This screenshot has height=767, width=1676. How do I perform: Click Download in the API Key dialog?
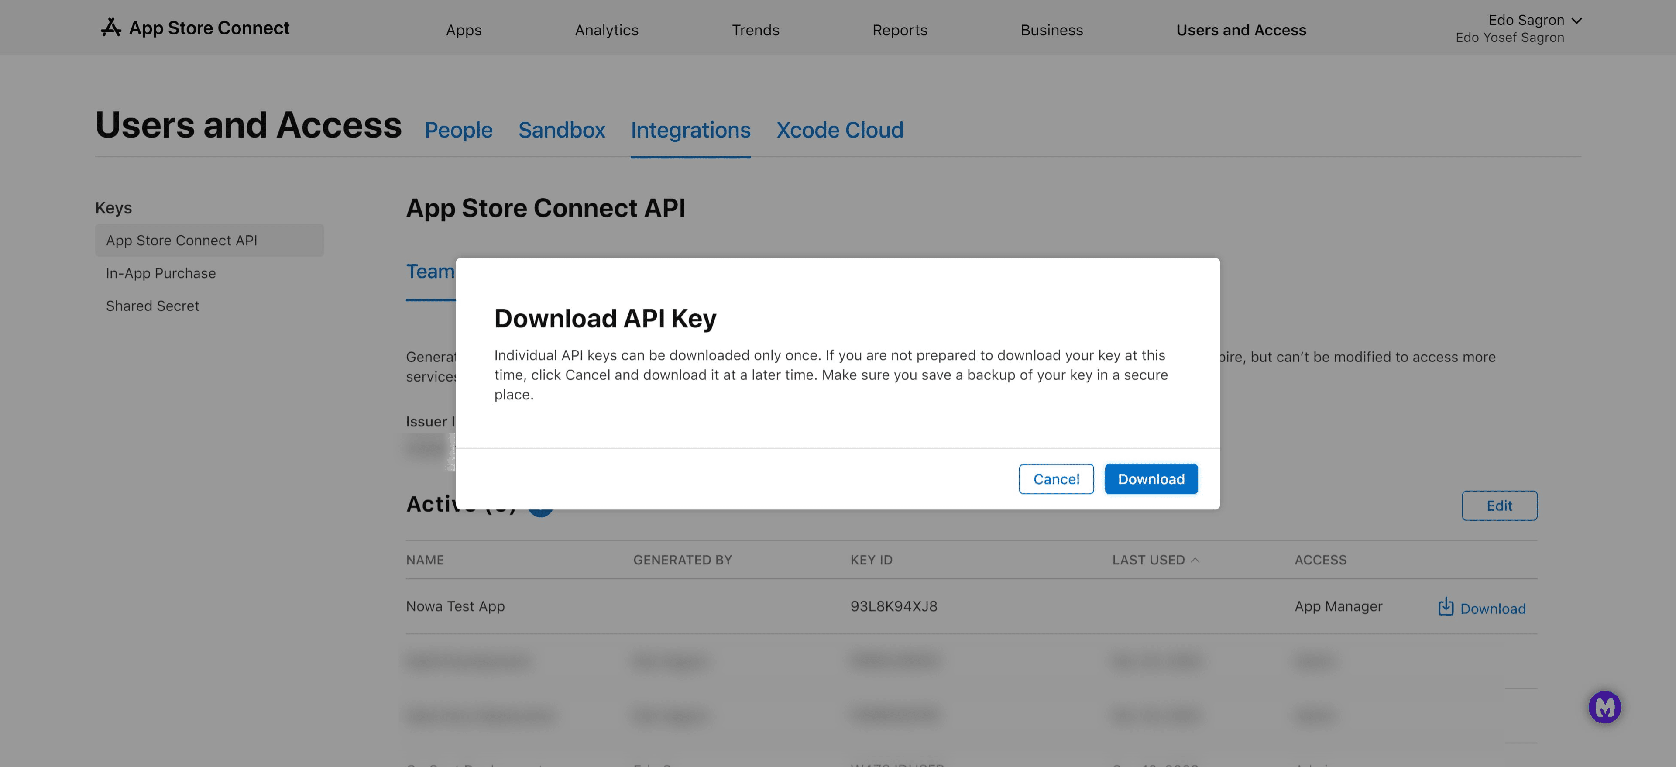pyautogui.click(x=1151, y=479)
